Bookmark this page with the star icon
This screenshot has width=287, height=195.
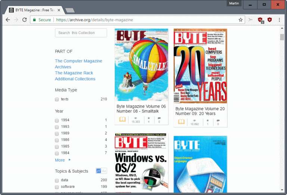(241, 20)
